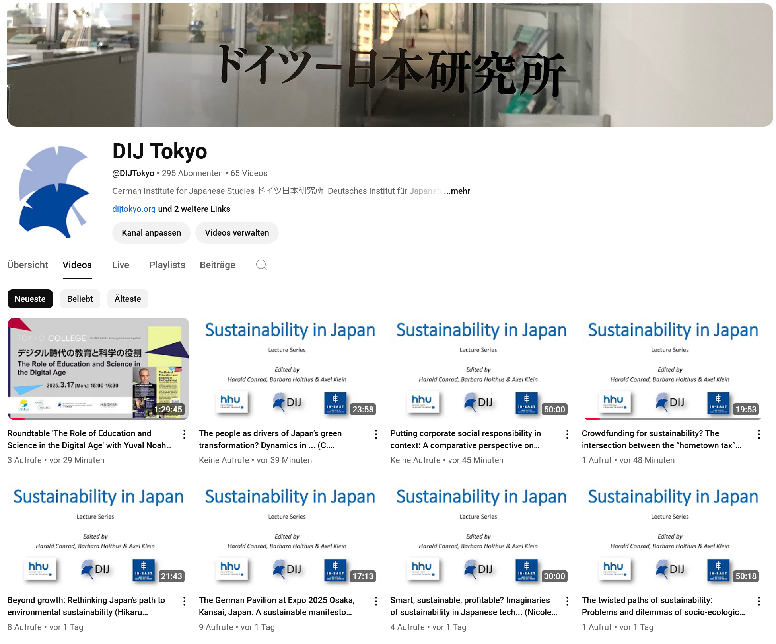
Task: Open 'Putting corporate social responsibility' video title
Action: coord(465,439)
